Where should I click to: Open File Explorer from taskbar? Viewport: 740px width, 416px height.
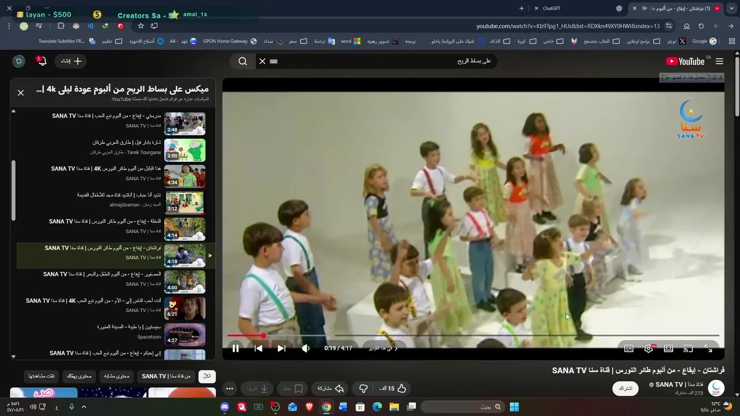coord(394,407)
